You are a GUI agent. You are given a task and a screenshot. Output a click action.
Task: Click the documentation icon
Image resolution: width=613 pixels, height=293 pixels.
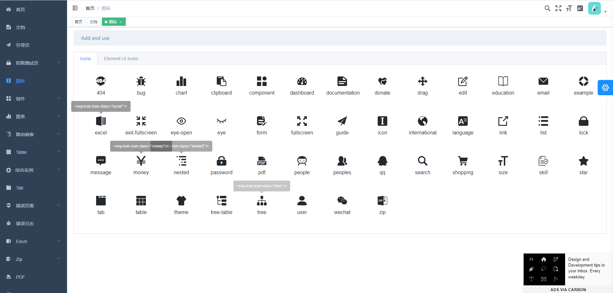342,81
